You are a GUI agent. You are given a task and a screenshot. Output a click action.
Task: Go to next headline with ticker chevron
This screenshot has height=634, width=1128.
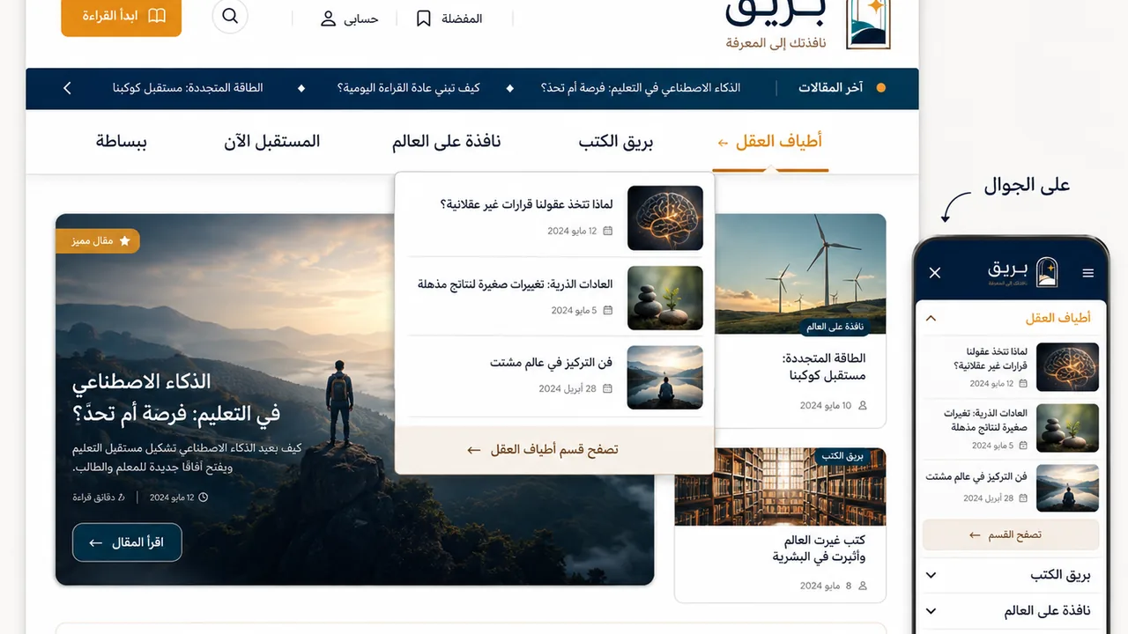(67, 88)
